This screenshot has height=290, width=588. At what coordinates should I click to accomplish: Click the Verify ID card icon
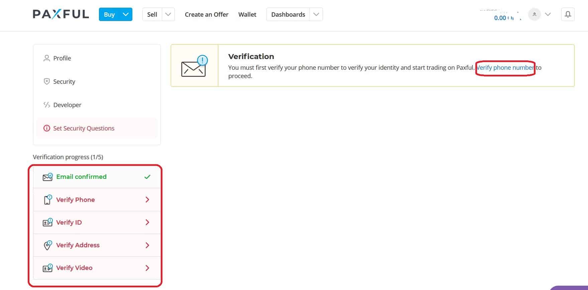[47, 222]
